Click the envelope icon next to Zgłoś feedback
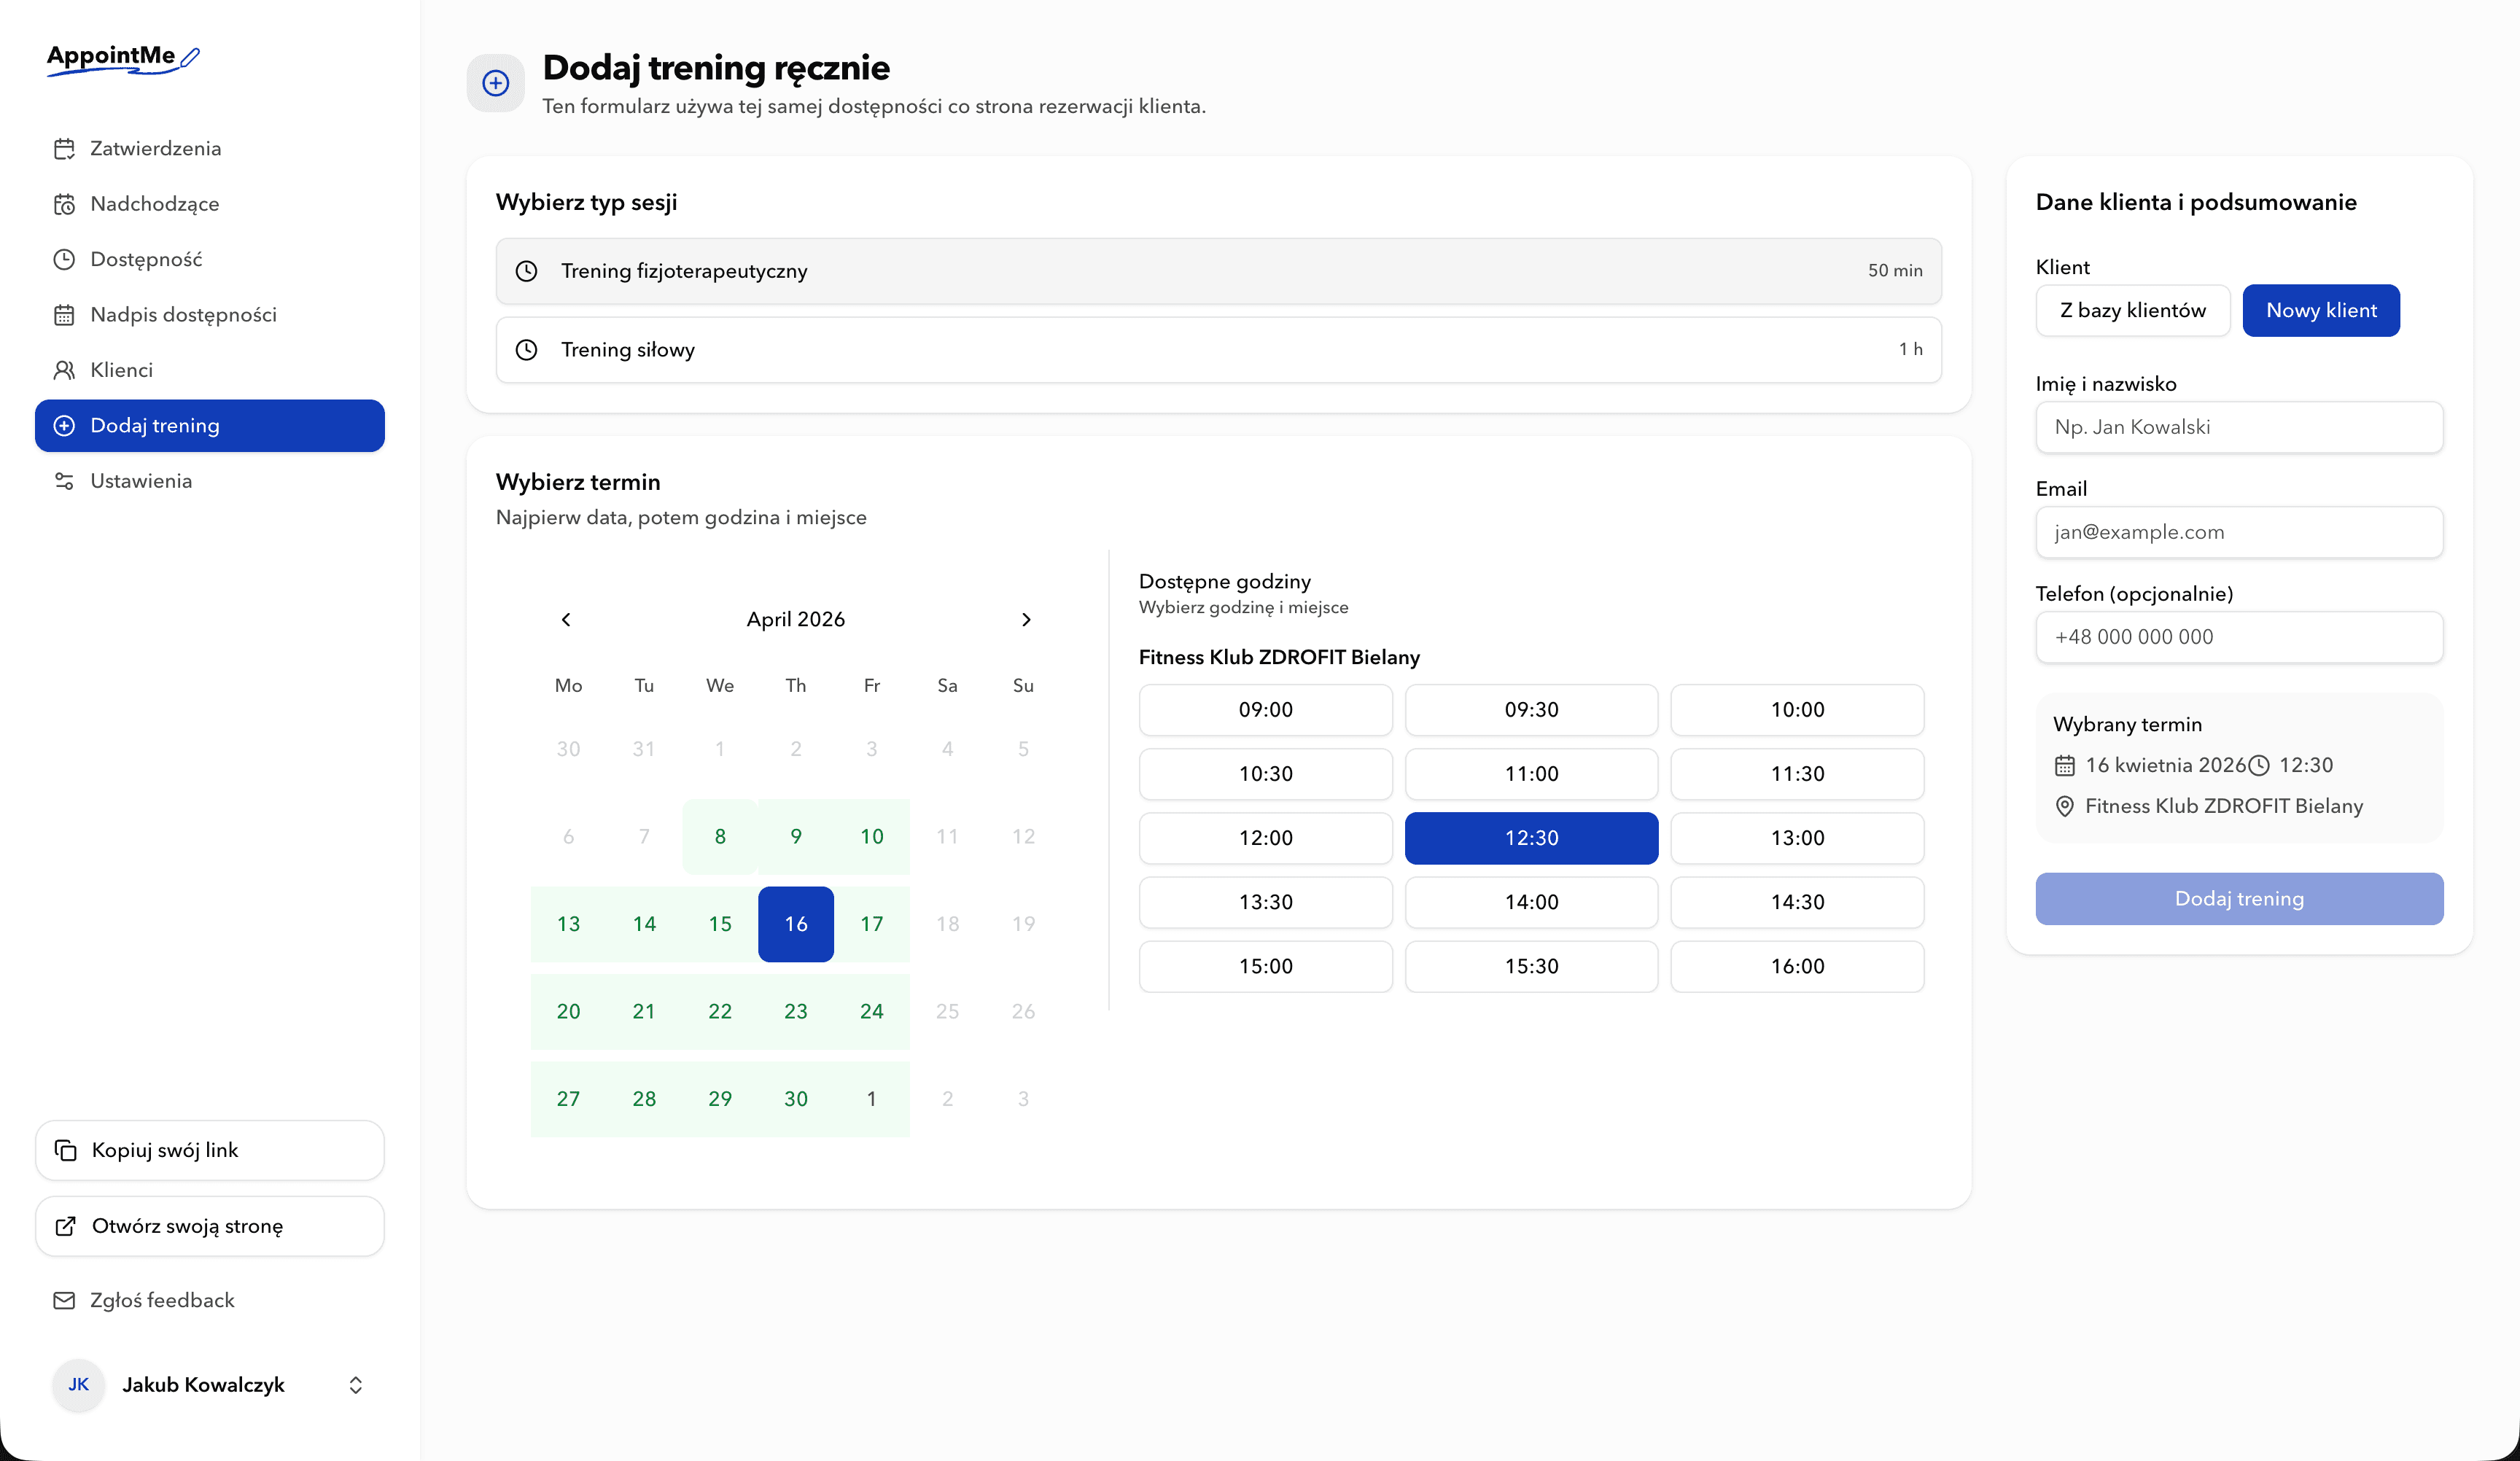 point(64,1300)
